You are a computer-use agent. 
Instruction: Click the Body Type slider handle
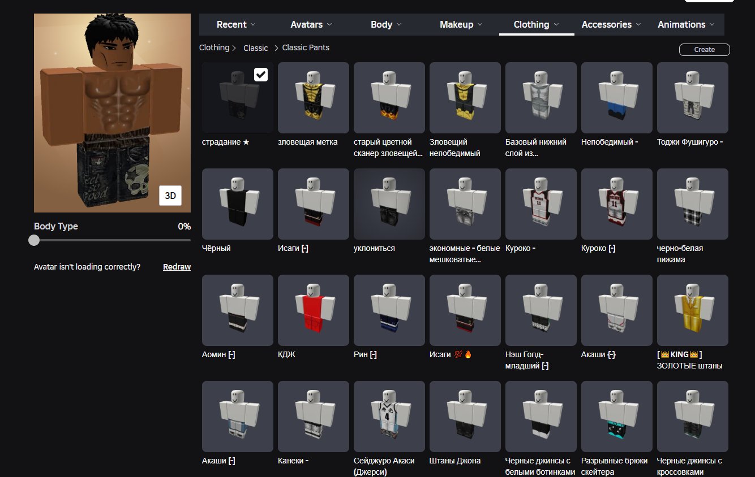[34, 240]
